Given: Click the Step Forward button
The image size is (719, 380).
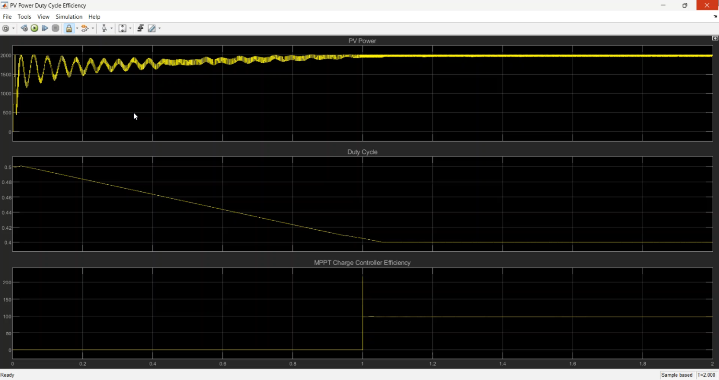Looking at the screenshot, I should click(45, 28).
